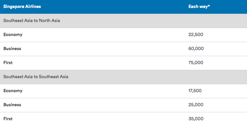Select the 22,500 miles value
The width and height of the screenshot is (247, 126).
(x=196, y=35)
